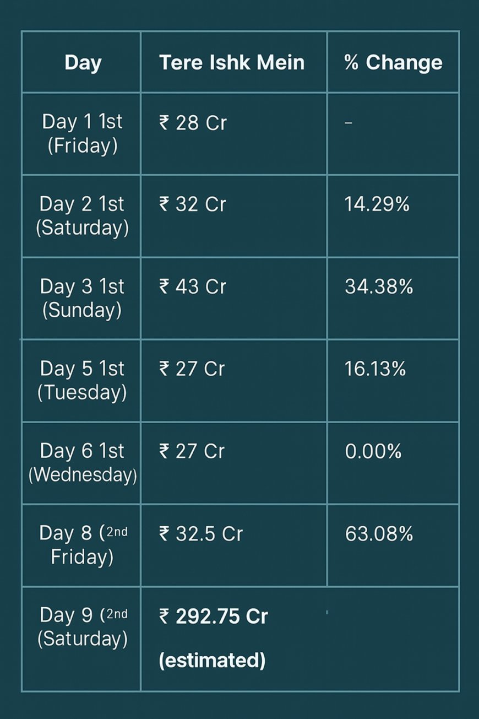Click the ₹ 27 Cr value for Tuesday
This screenshot has width=479, height=719.
[x=192, y=369]
